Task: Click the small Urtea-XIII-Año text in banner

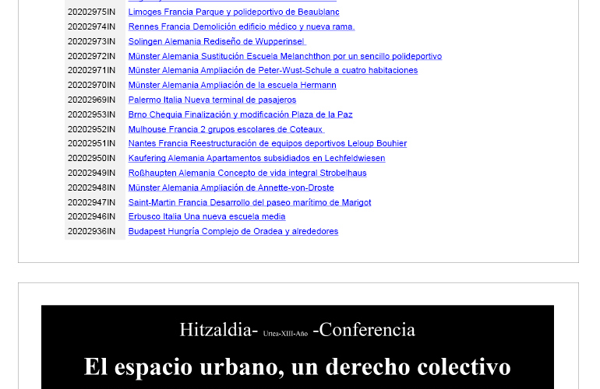Action: point(285,334)
